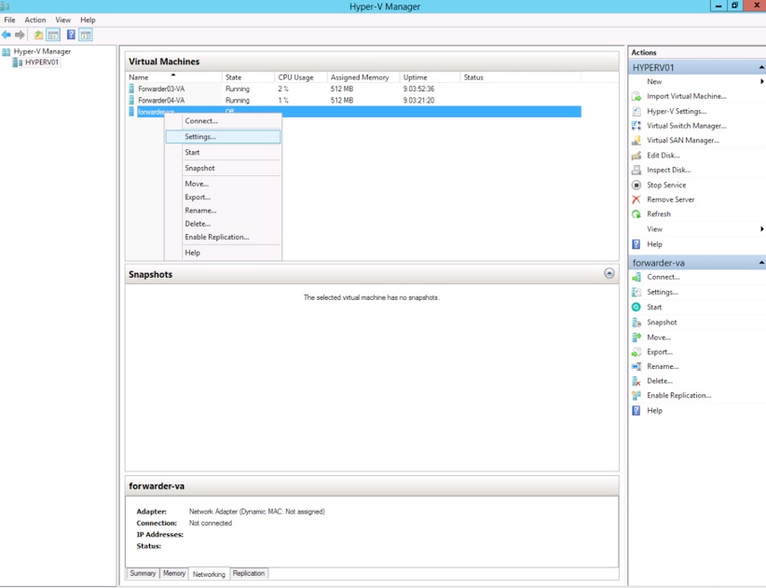The image size is (766, 588).
Task: Switch to the Replication tab
Action: [x=249, y=573]
